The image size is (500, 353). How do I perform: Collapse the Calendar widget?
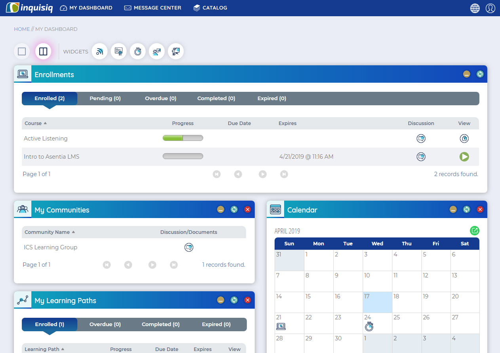(x=453, y=209)
